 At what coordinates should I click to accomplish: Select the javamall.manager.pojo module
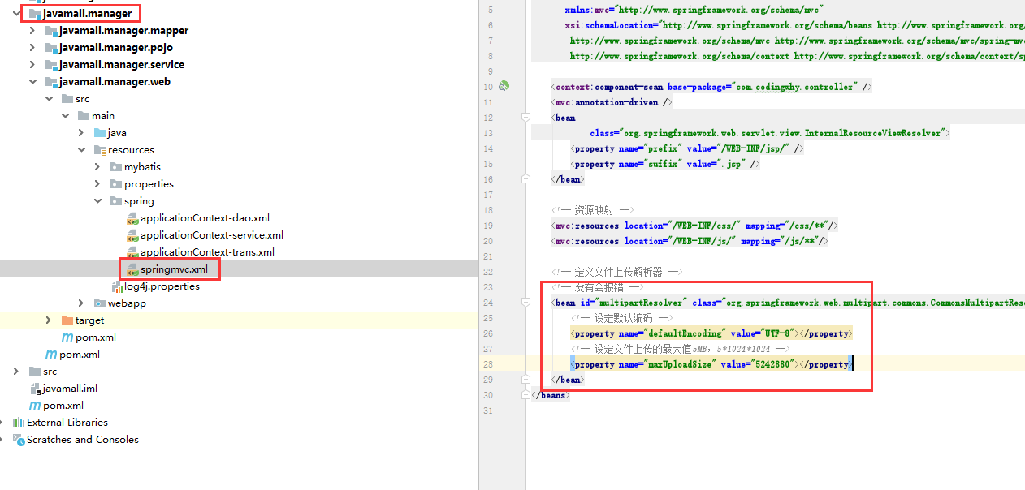pos(115,48)
